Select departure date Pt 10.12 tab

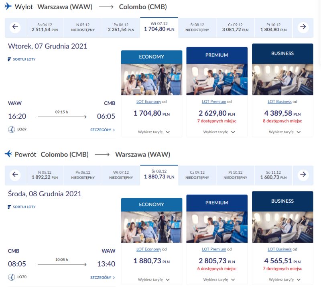point(274,28)
